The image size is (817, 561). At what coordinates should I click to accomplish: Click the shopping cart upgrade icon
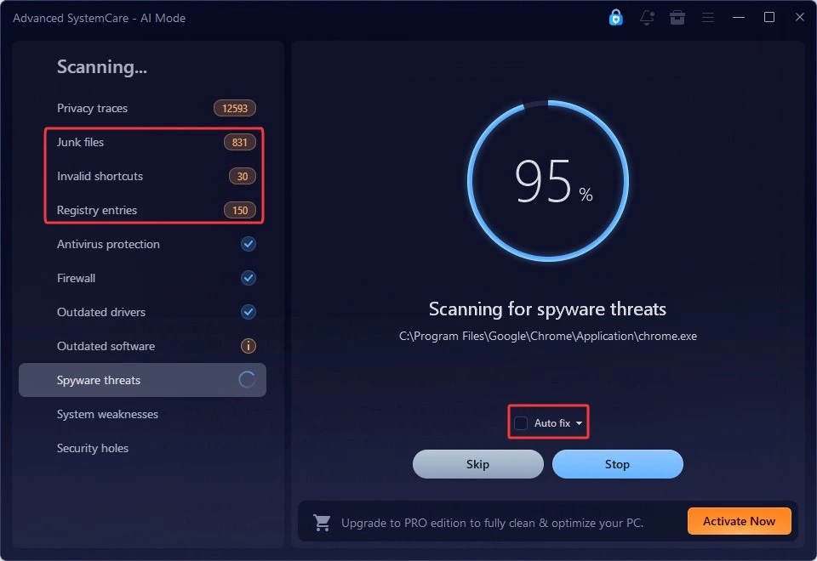point(322,522)
